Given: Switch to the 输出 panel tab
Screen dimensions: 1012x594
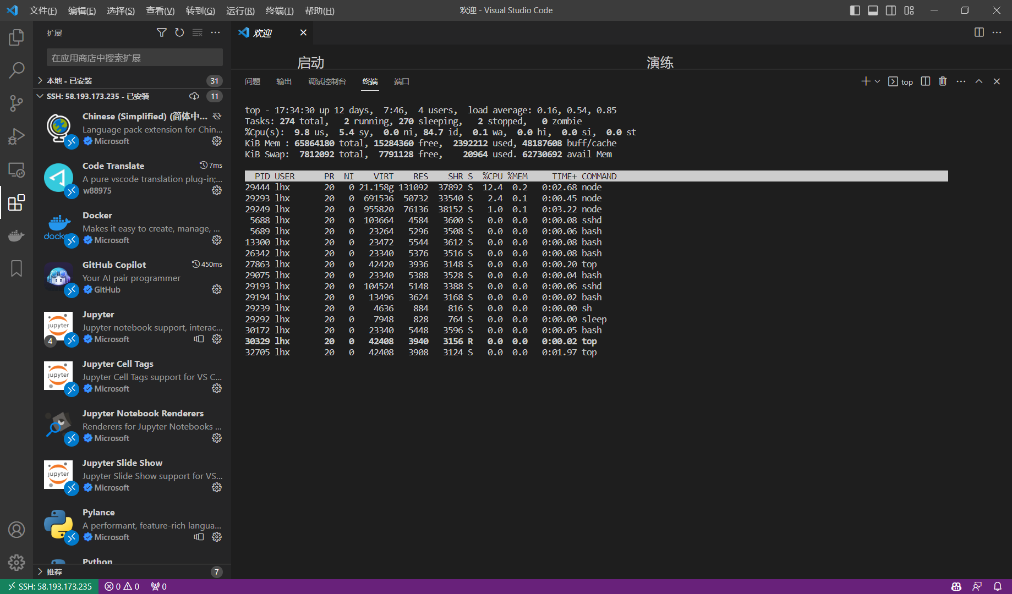Looking at the screenshot, I should point(284,81).
